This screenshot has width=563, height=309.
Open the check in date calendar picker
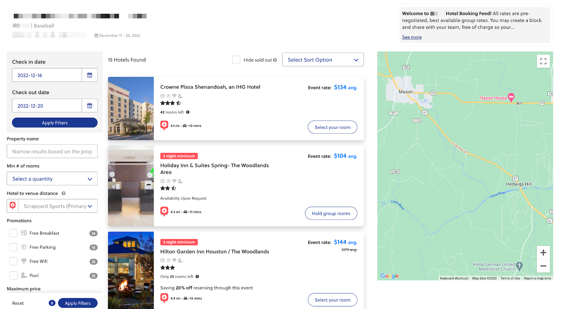click(x=90, y=75)
